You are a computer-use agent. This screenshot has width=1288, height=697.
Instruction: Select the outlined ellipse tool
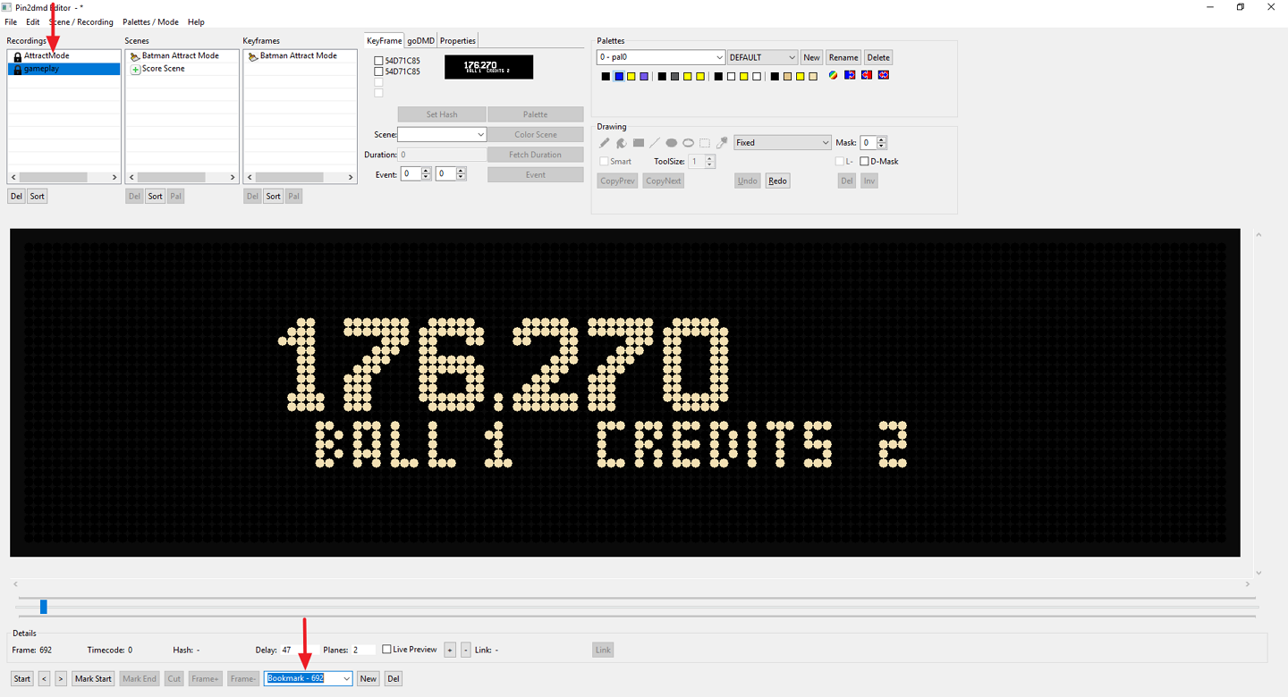[689, 143]
